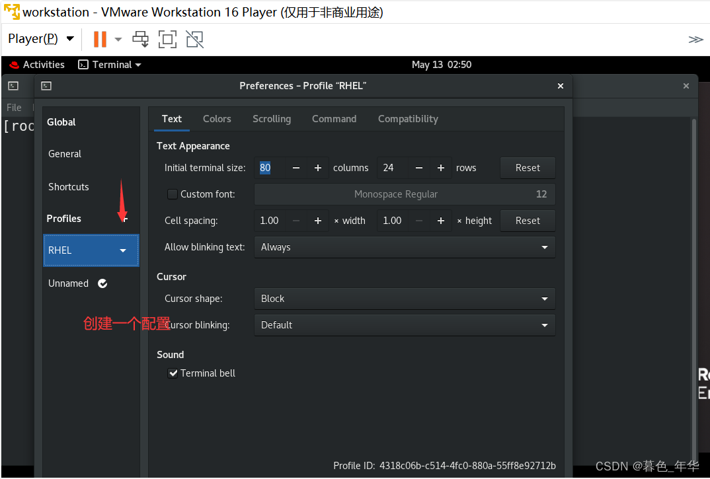Viewport: 710px width, 479px height.
Task: Open the GNOME Activities overview
Action: [37, 65]
